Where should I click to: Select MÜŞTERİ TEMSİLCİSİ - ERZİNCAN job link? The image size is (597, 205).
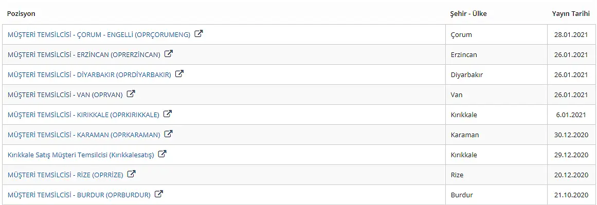click(84, 55)
